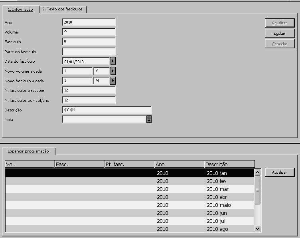Click the scroll down arrow of the list

pos(258,229)
